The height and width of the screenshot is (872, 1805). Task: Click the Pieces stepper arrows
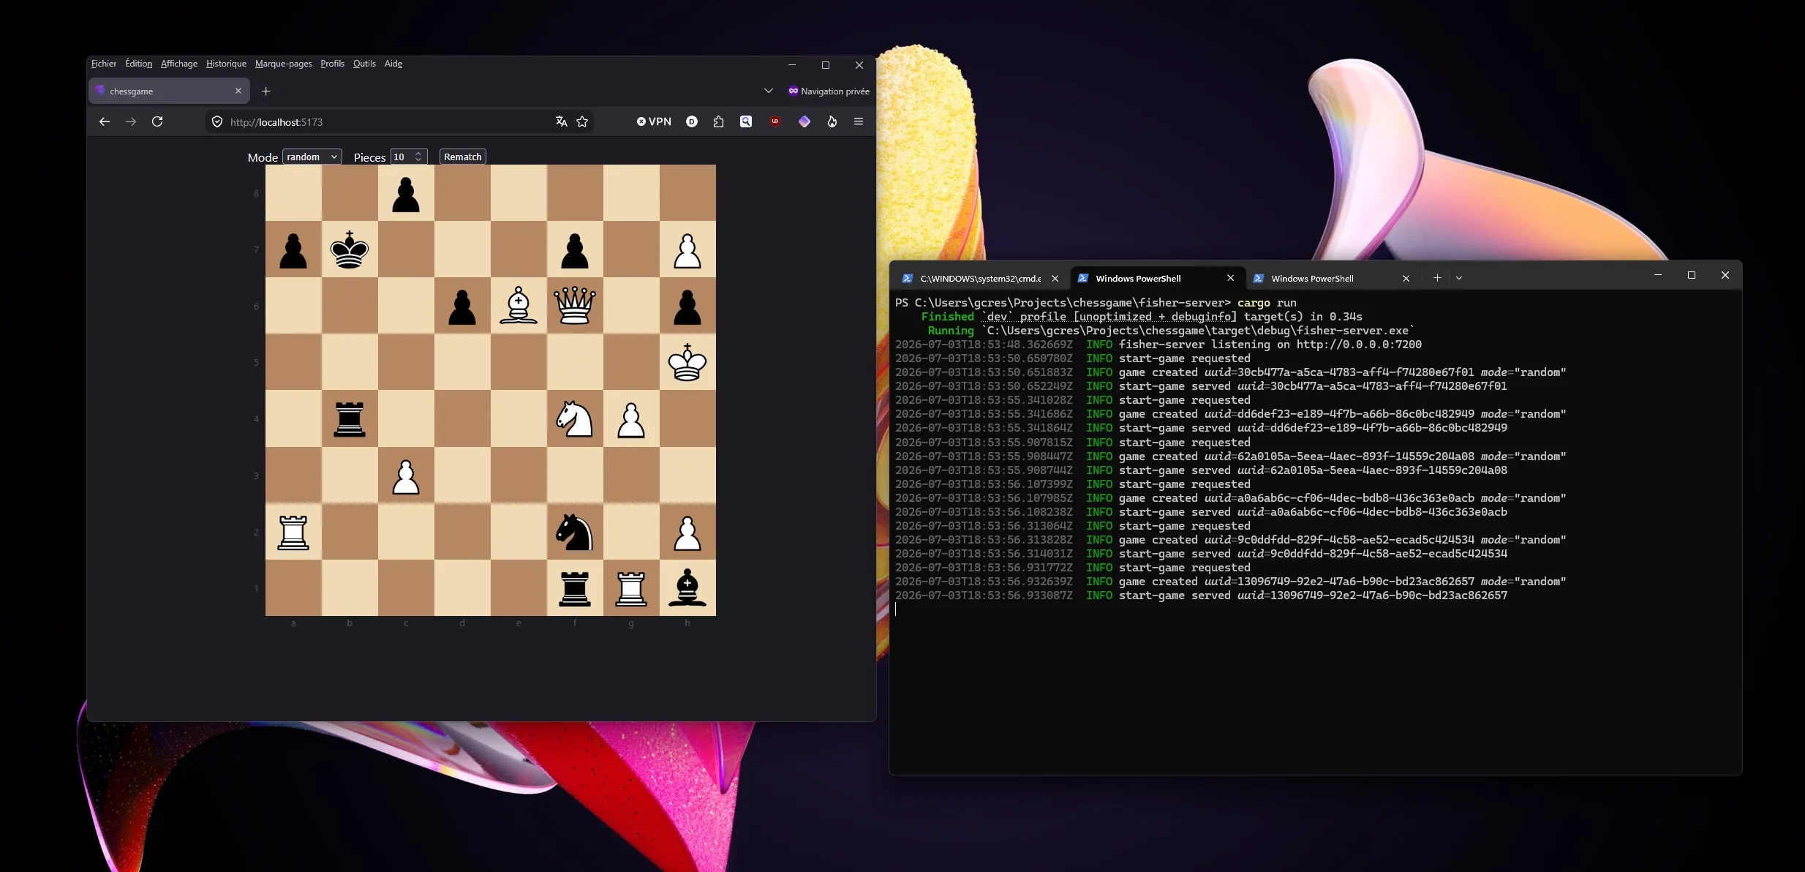tap(418, 157)
